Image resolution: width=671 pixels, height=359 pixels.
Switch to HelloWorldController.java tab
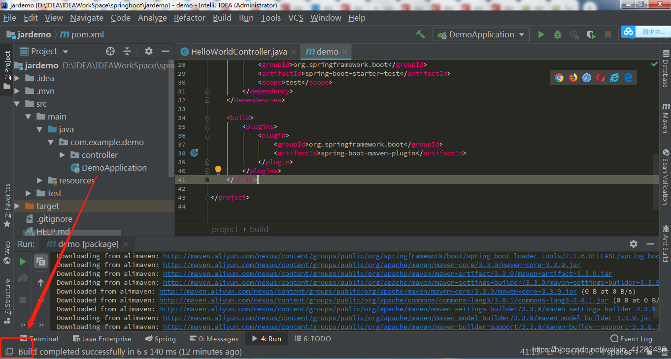coord(238,52)
